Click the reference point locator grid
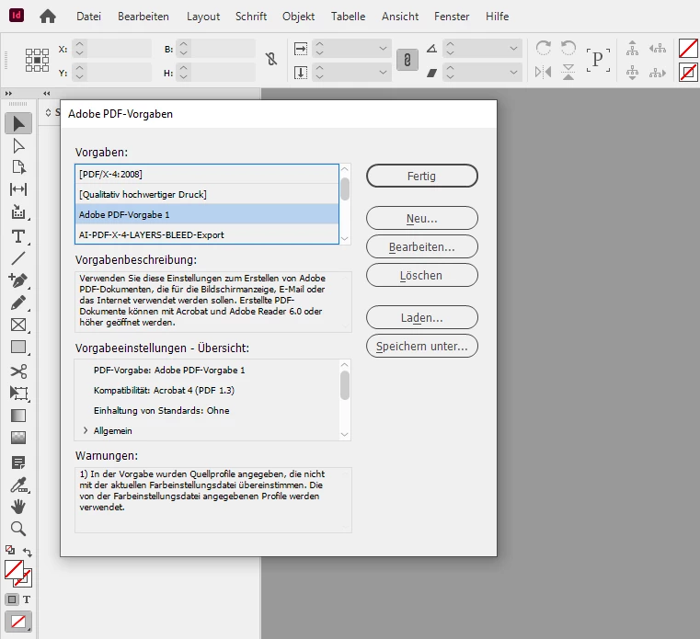This screenshot has width=700, height=639. 37,60
